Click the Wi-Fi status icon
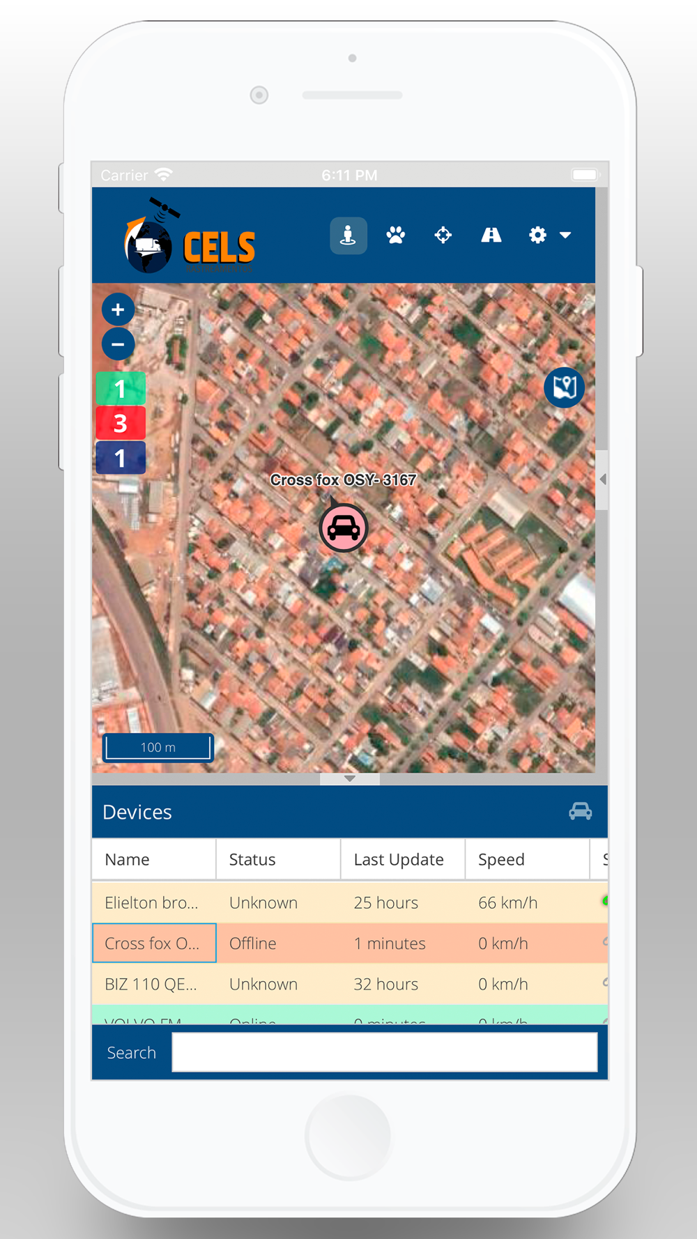 pos(164,174)
